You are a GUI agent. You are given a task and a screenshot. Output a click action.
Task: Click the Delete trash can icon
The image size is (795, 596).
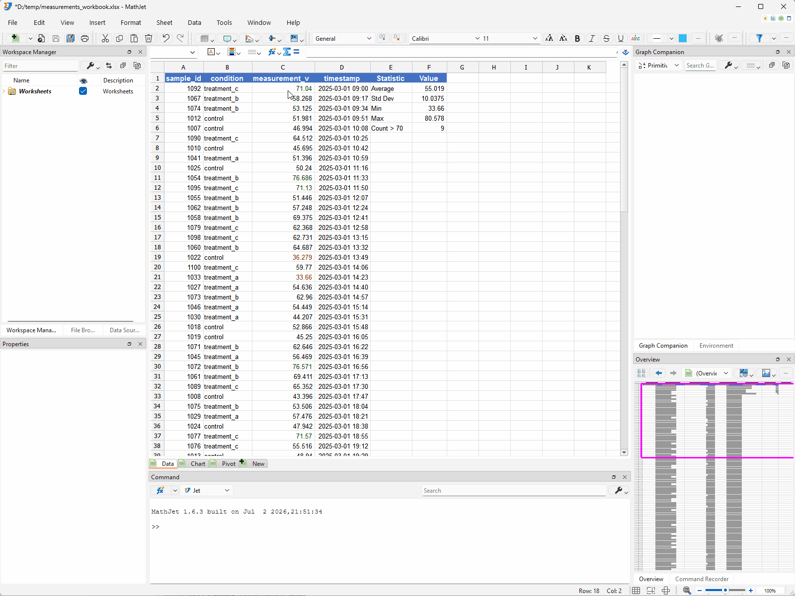coord(149,38)
